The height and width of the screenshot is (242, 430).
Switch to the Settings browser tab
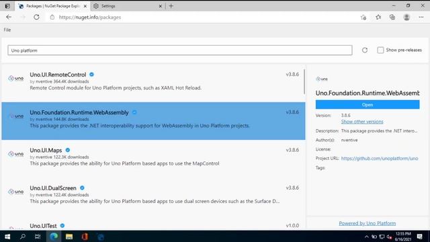coord(128,6)
